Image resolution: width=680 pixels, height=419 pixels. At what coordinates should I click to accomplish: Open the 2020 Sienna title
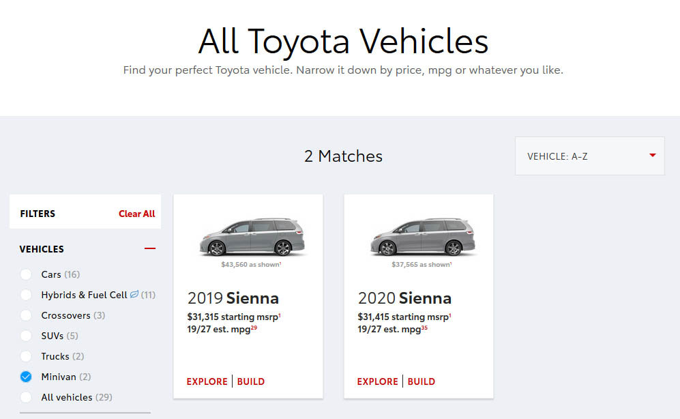[x=404, y=298]
